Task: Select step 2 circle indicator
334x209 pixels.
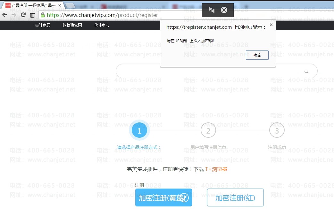Action: pyautogui.click(x=208, y=130)
